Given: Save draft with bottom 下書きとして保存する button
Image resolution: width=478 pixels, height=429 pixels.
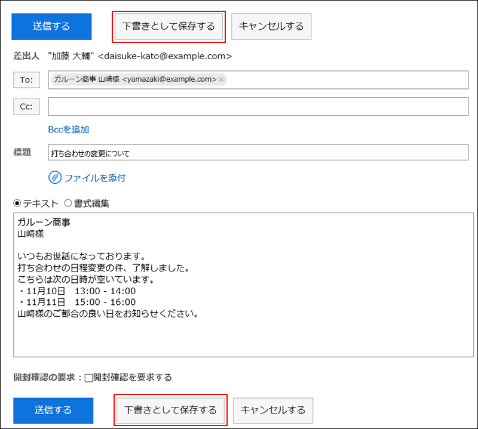Looking at the screenshot, I should coord(171,411).
